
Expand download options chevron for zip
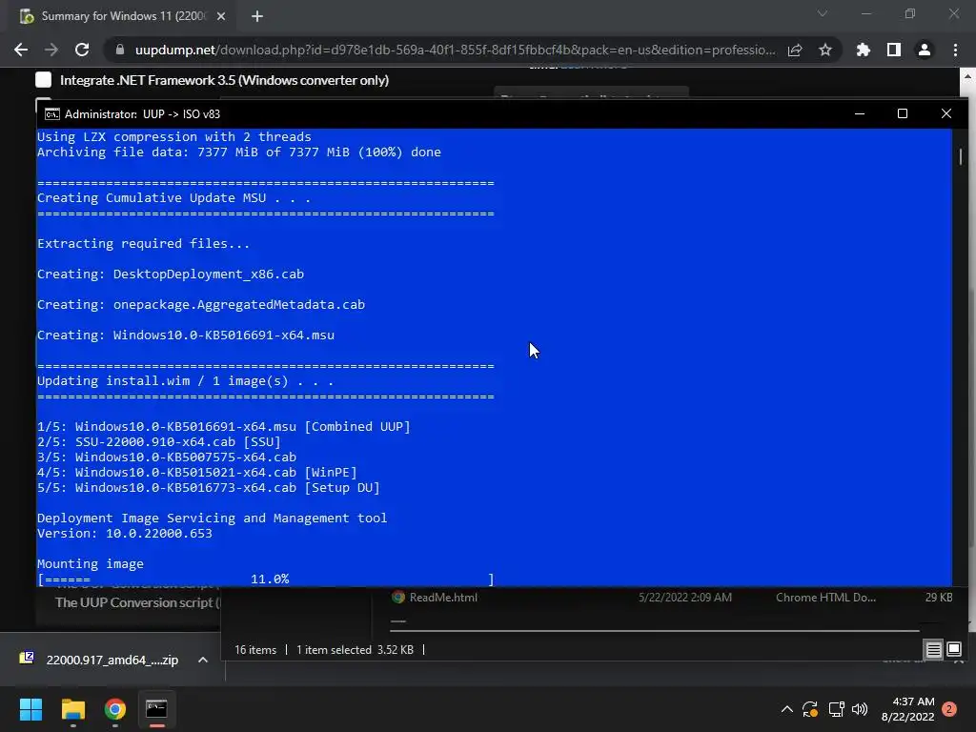coord(203,660)
